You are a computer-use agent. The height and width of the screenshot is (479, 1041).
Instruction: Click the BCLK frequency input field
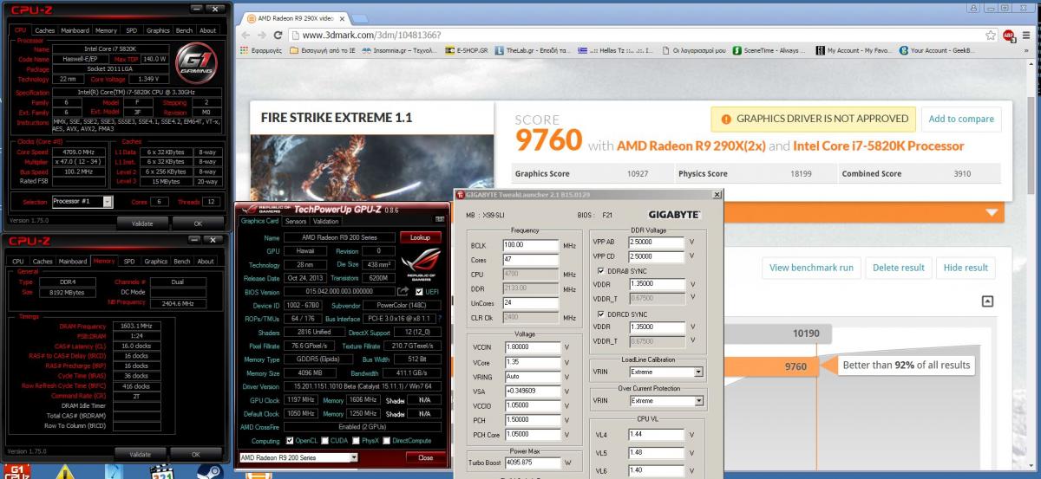pyautogui.click(x=531, y=245)
